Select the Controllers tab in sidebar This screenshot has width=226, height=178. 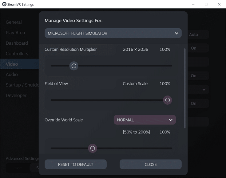tap(17, 54)
